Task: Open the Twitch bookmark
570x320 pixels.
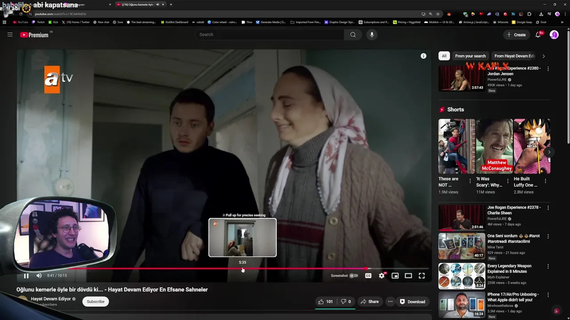Action: 38,22
